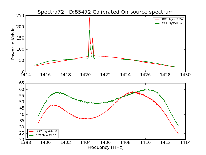The image size is (206, 155).
Task: Click the y-axis tick label 65 in bottom plot
Action: coord(22,83)
